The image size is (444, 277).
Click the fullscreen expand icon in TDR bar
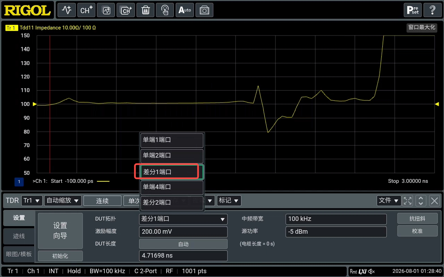click(408, 200)
